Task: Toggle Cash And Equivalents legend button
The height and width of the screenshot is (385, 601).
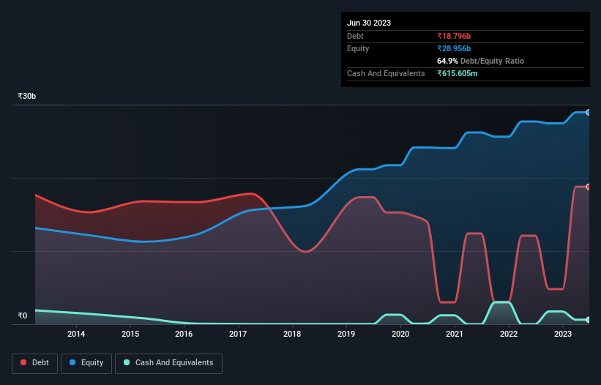Action: [x=168, y=363]
